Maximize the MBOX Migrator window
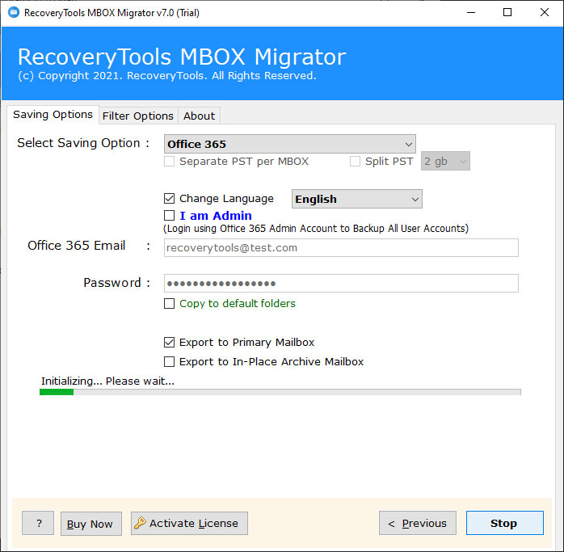 (x=507, y=13)
